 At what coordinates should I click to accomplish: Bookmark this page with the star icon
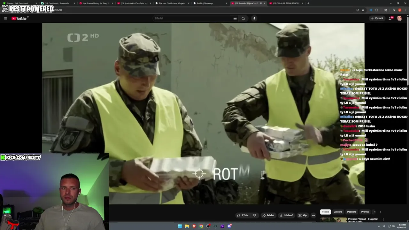pyautogui.click(x=363, y=10)
